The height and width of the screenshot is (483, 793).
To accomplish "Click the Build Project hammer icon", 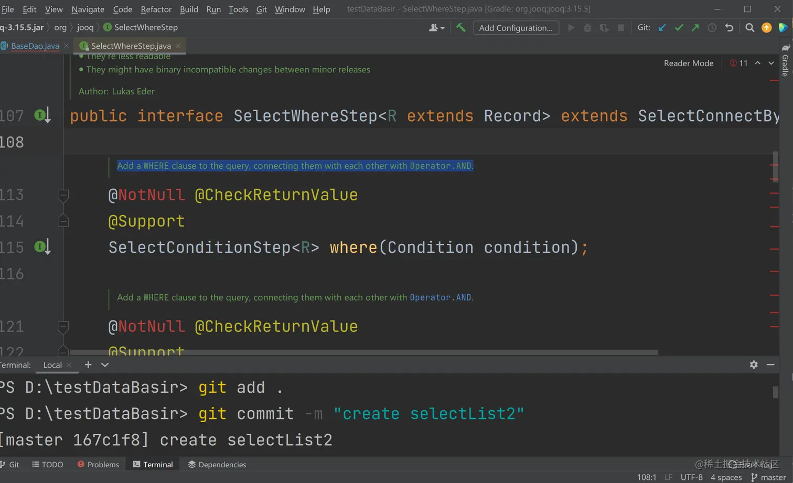I will tap(460, 28).
